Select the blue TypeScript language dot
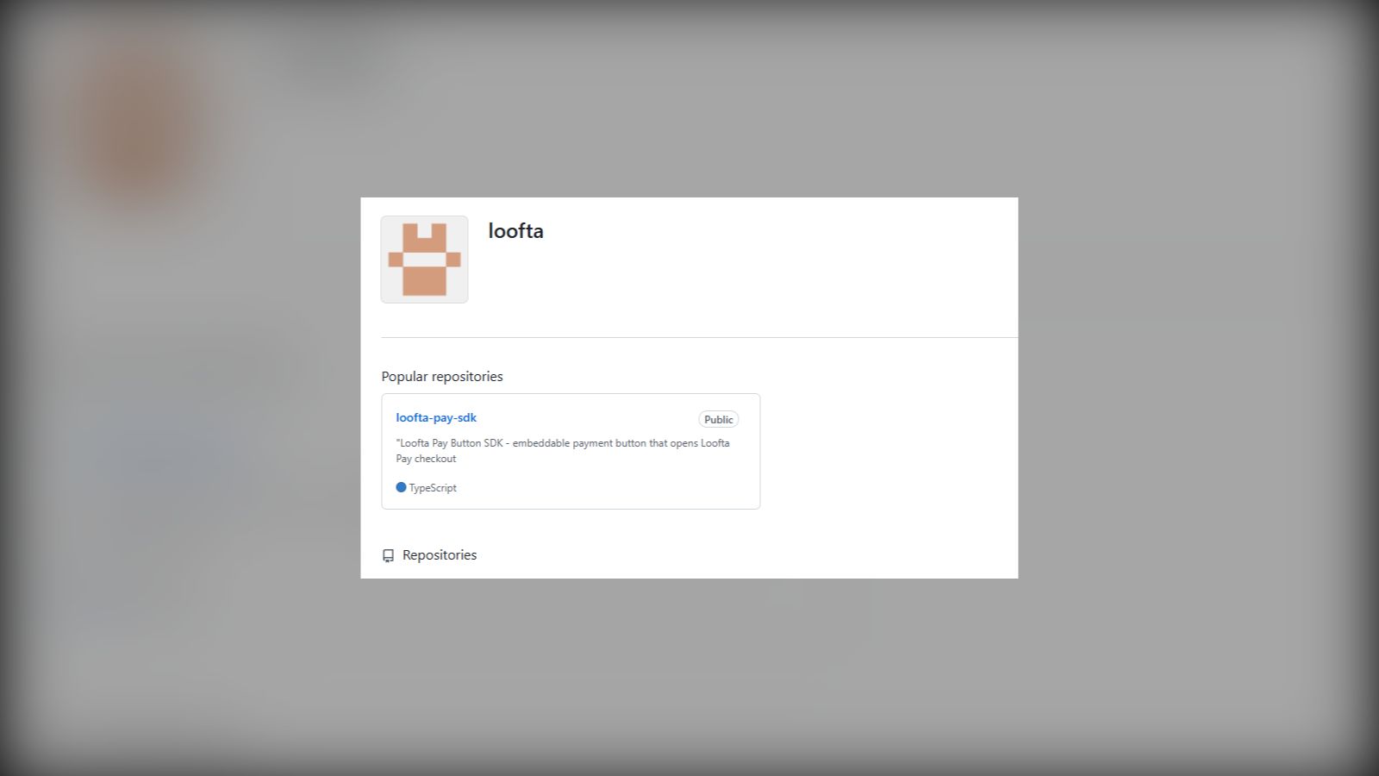Screen dimensions: 1379x776 [401, 487]
